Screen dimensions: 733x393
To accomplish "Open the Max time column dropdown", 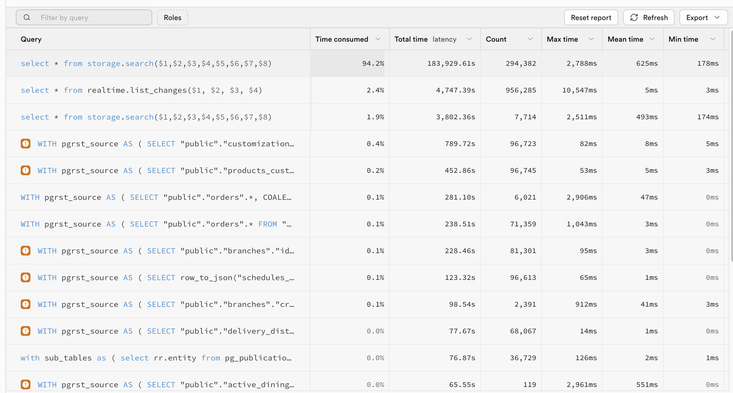I will click(591, 39).
